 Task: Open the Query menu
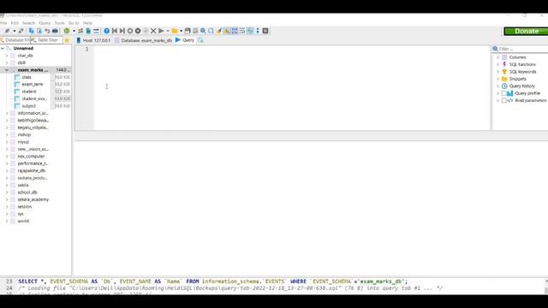45,23
